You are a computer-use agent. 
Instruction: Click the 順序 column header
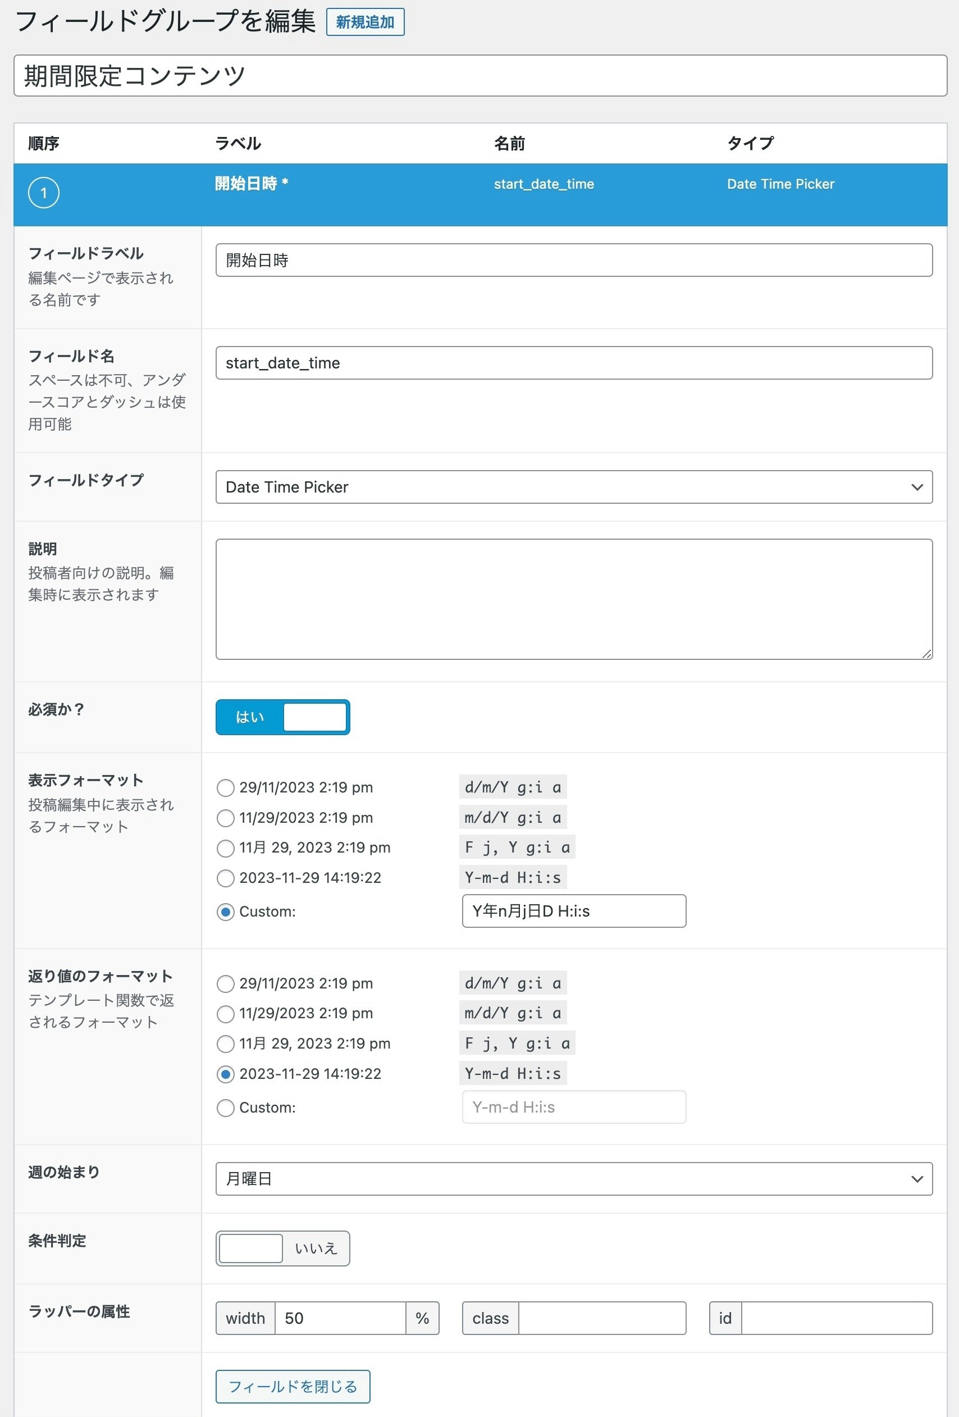(44, 143)
